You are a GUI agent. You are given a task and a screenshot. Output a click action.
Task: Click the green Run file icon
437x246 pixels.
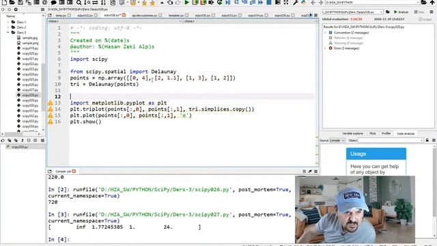pos(186,3)
